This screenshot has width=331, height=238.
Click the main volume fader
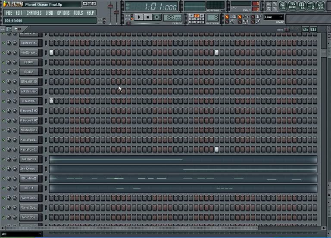[x=110, y=7]
